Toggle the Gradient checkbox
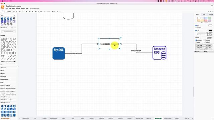The image size is (214, 120). [196, 27]
